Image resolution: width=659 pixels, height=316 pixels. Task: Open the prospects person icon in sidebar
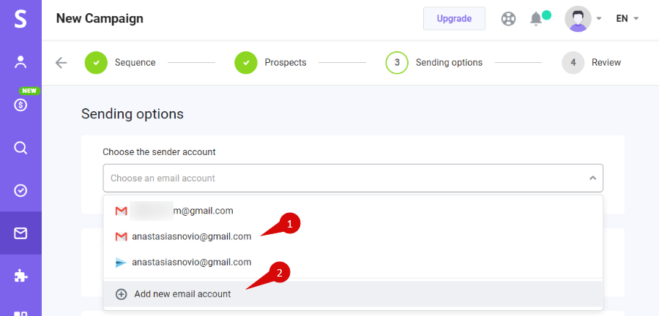(21, 61)
